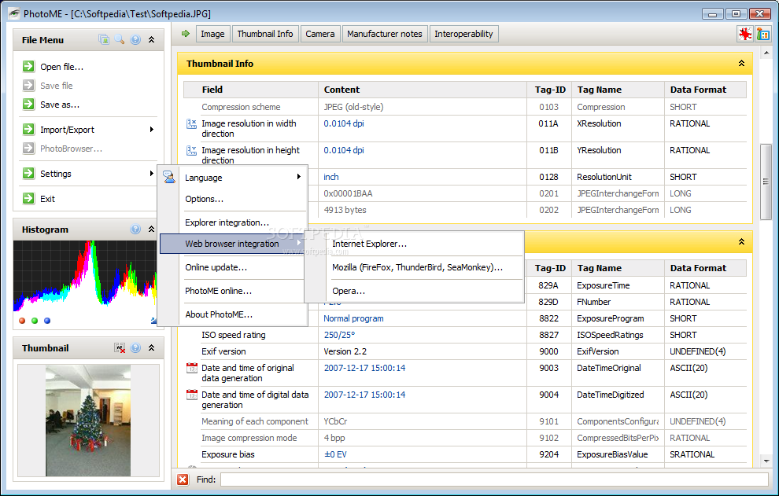The height and width of the screenshot is (496, 779).
Task: Click the 250/25° ISO value link
Action: tap(339, 335)
